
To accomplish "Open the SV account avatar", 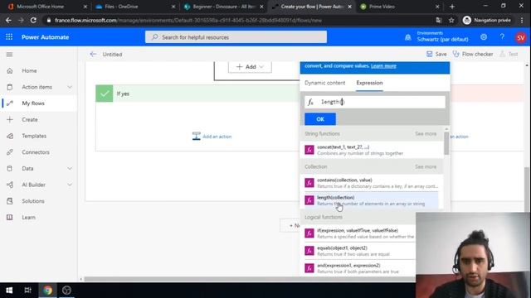I will [x=521, y=37].
